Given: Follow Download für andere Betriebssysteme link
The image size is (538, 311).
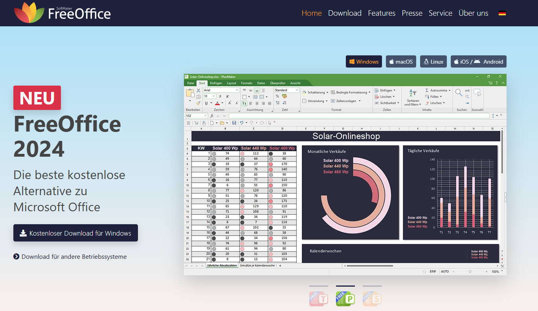Looking at the screenshot, I should [x=70, y=256].
